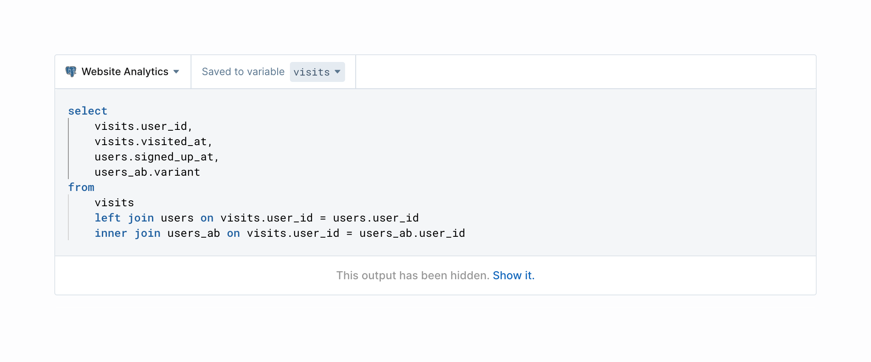Click the 'This output has been hidden' text
This screenshot has width=871, height=362.
[413, 275]
